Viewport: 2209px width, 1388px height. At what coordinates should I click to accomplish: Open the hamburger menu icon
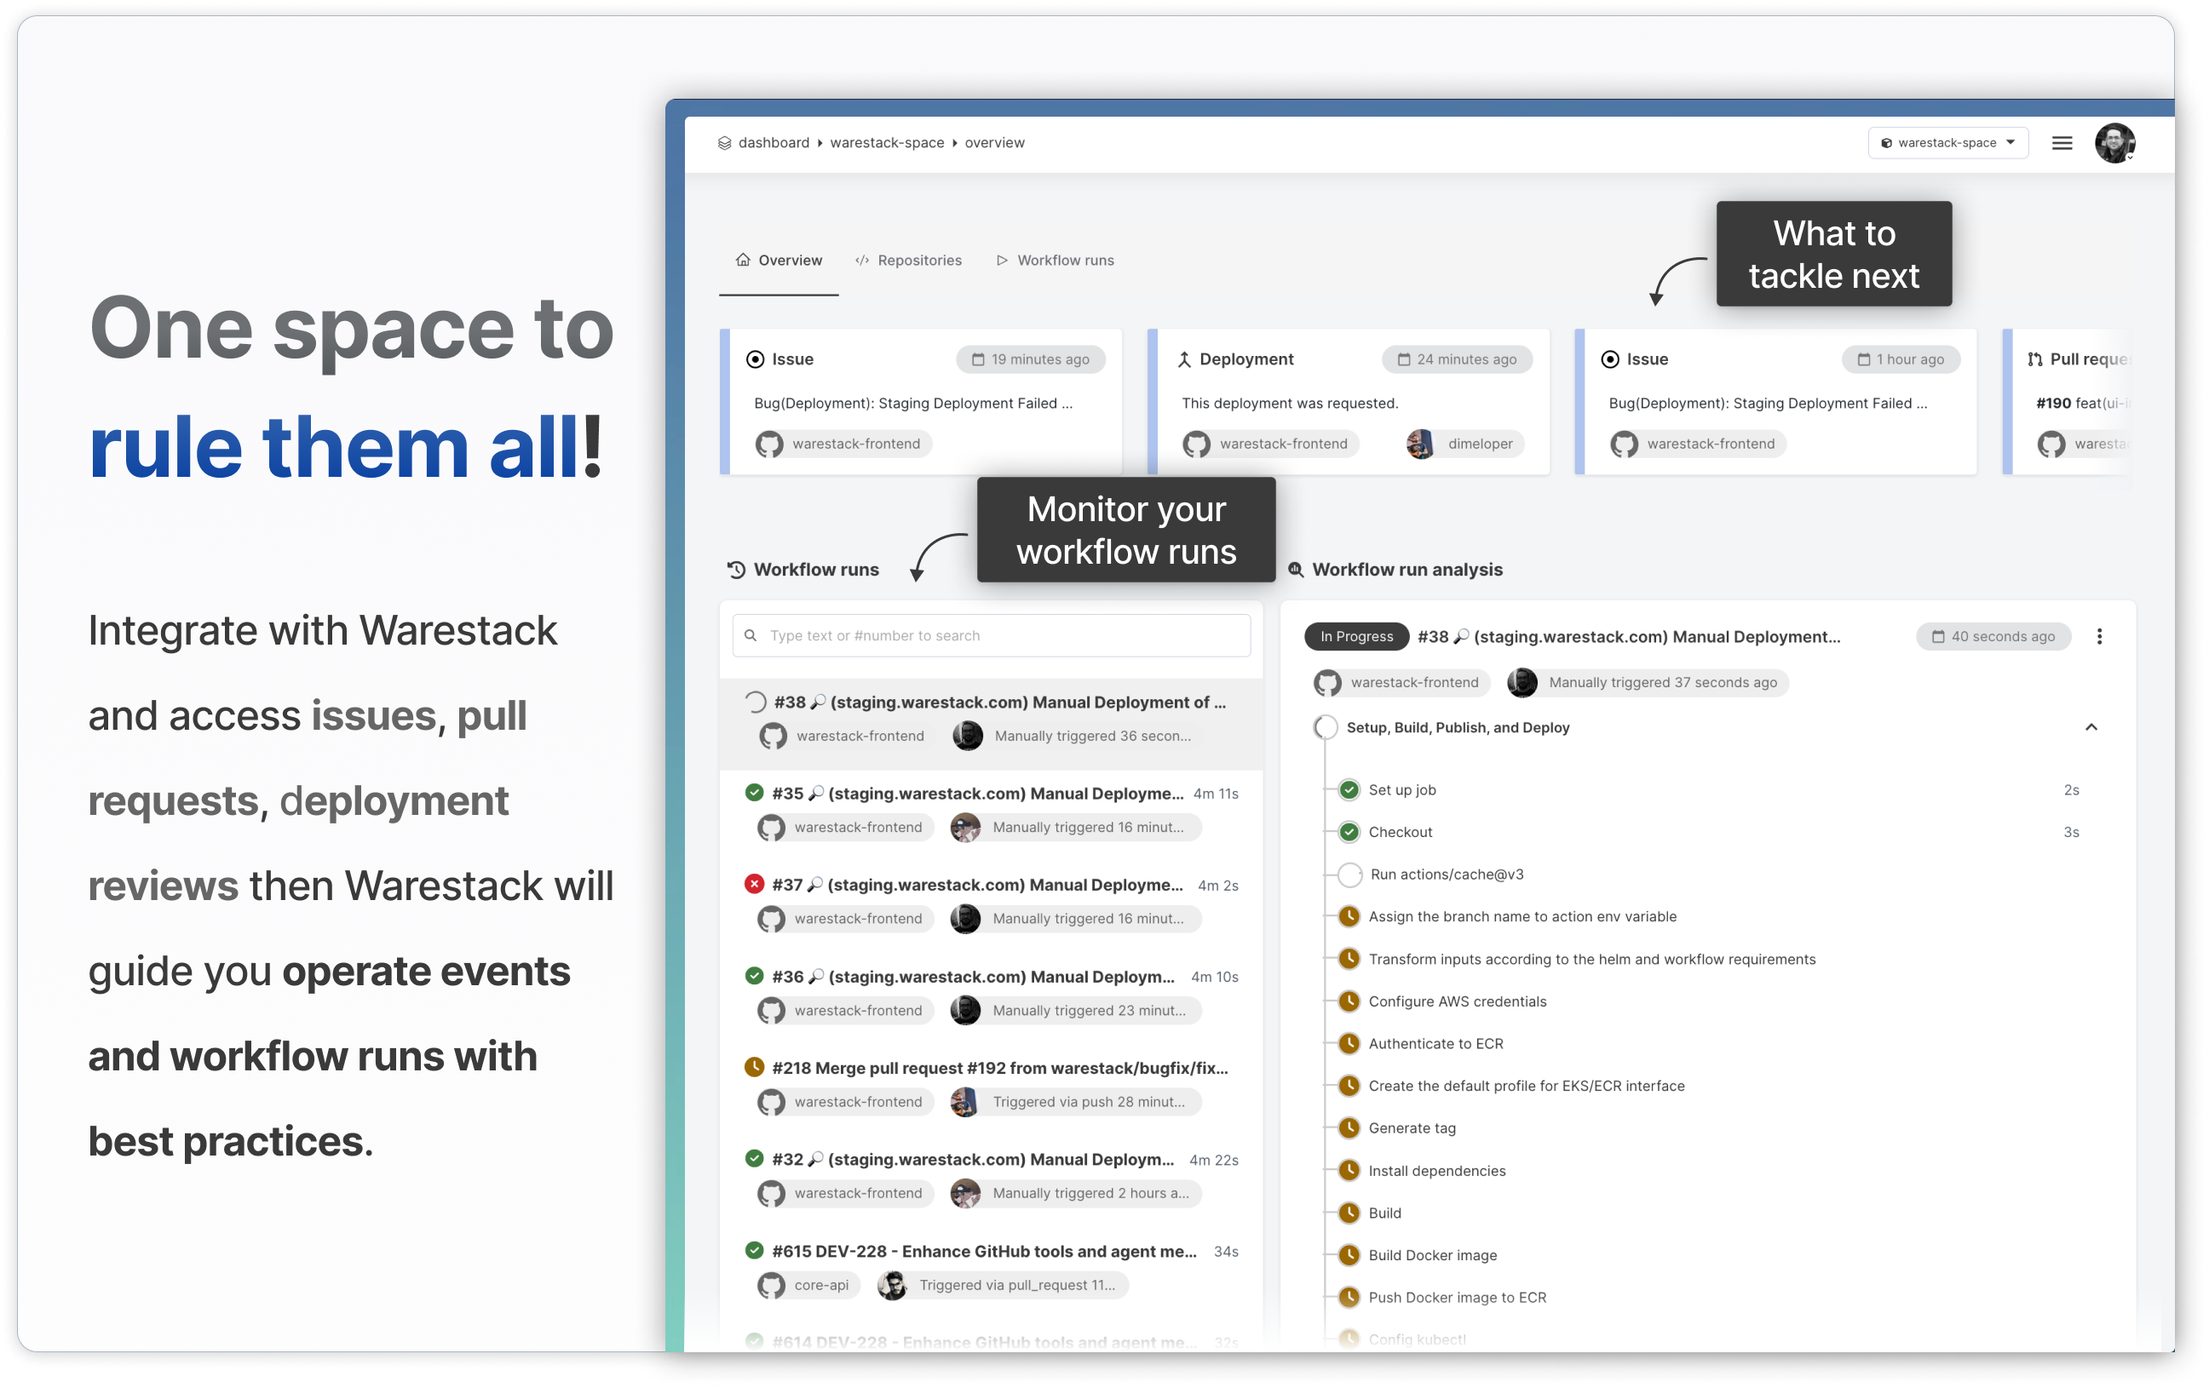(x=2062, y=143)
